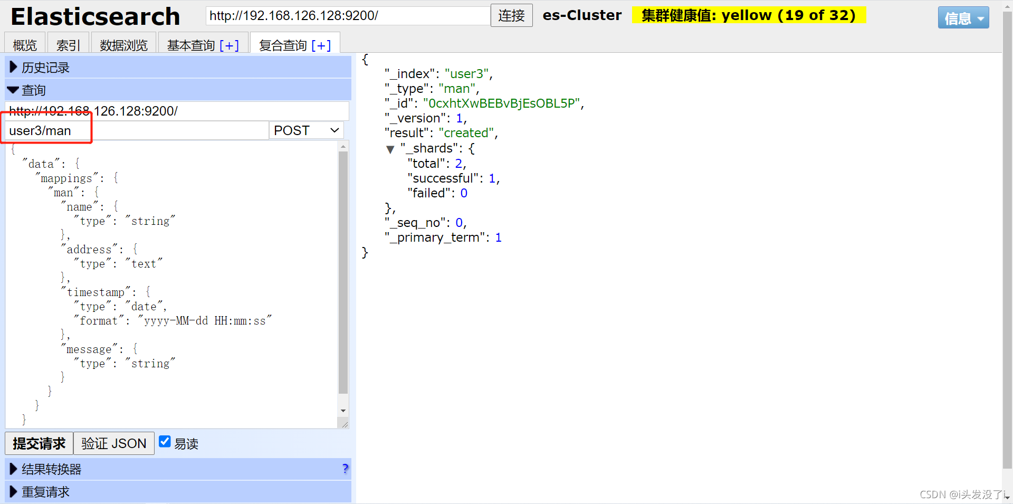Add new basic query tab with [+]
1013x504 pixels.
[x=230, y=45]
